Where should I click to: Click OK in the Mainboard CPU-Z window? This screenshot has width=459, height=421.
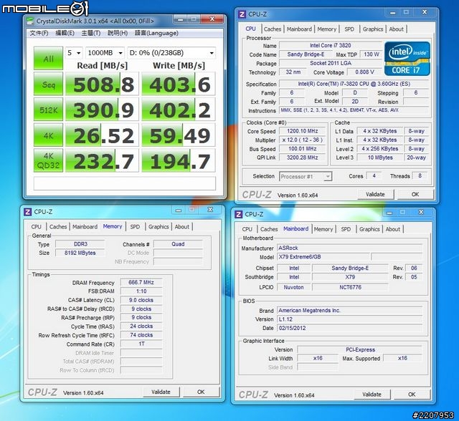tap(412, 395)
